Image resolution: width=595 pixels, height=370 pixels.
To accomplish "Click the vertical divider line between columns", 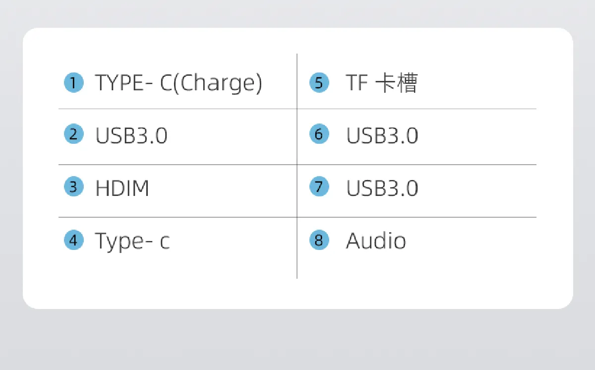I will click(297, 166).
